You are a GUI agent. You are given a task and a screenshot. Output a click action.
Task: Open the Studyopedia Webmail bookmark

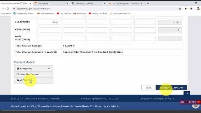click(24, 13)
